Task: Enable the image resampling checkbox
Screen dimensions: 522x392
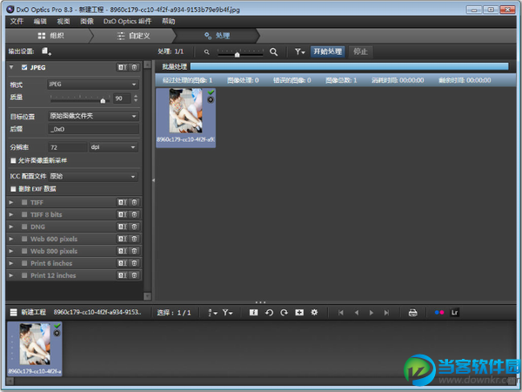Action: [x=13, y=161]
